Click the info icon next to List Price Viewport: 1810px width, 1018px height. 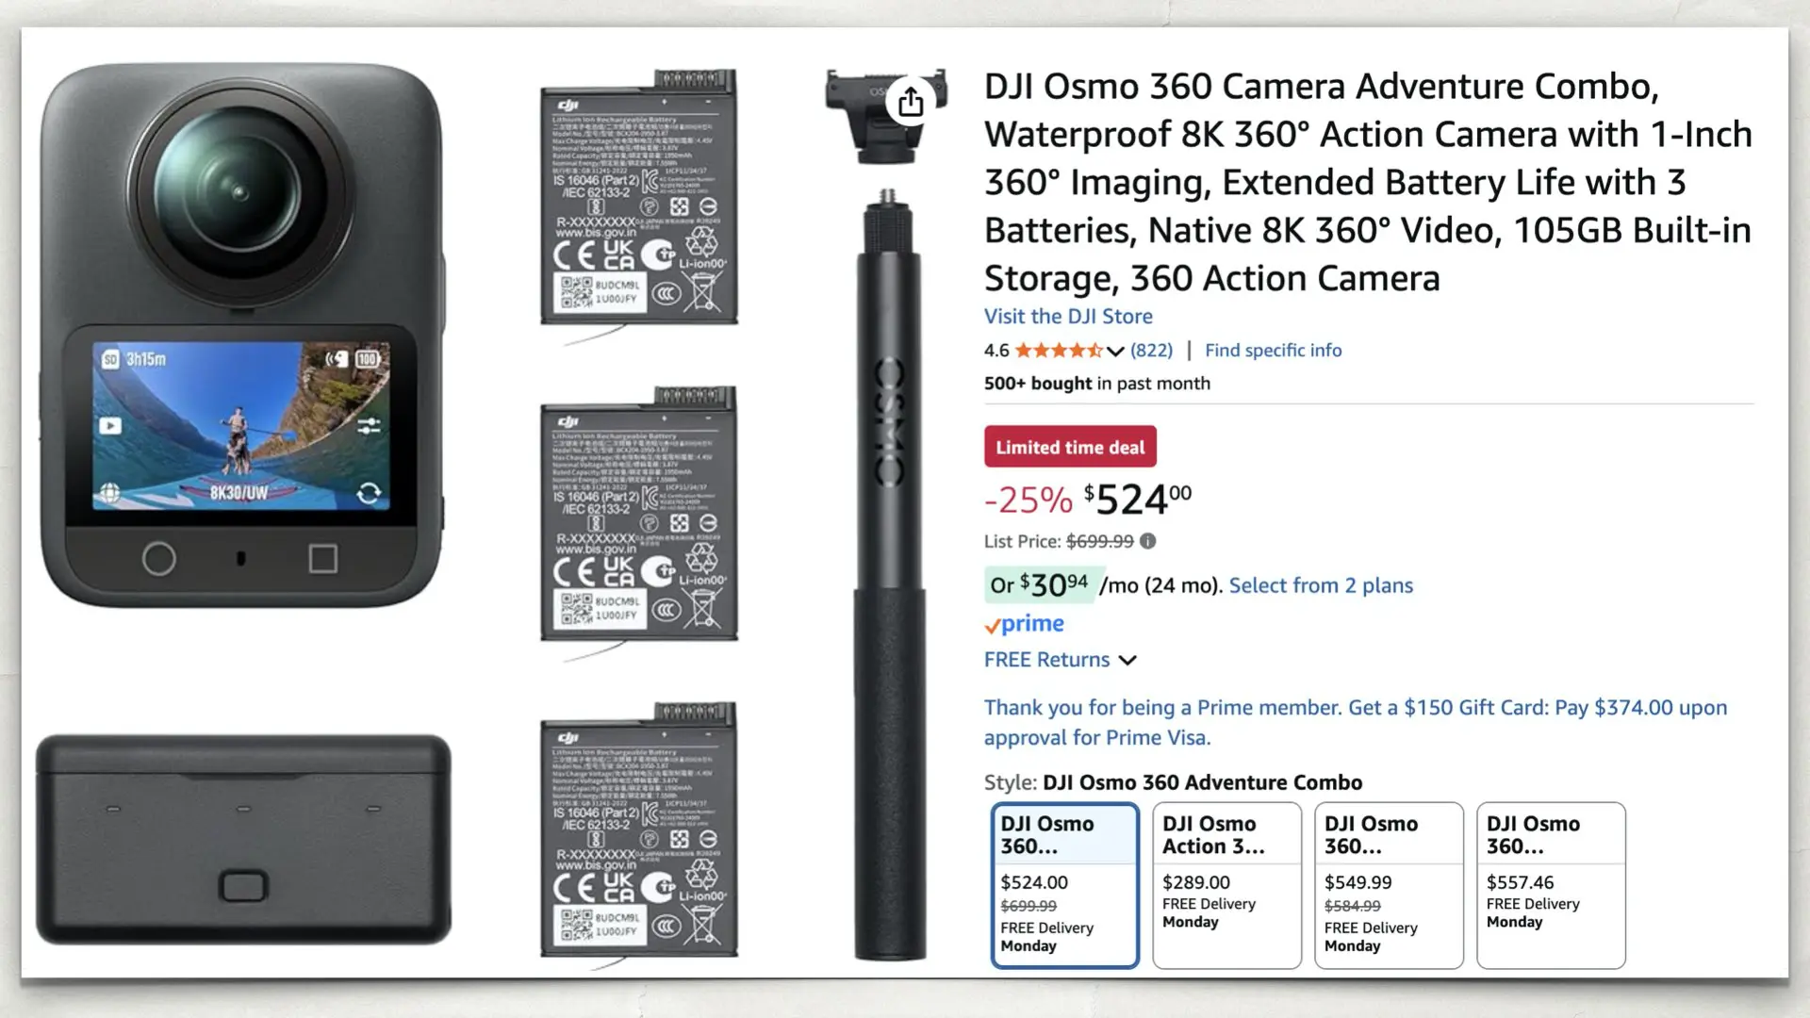(1146, 541)
